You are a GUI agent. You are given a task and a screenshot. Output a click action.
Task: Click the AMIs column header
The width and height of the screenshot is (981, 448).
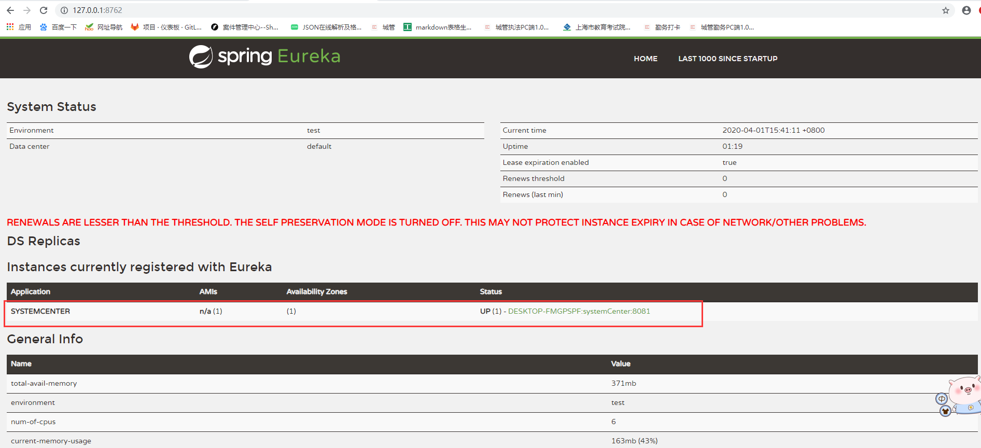(208, 291)
